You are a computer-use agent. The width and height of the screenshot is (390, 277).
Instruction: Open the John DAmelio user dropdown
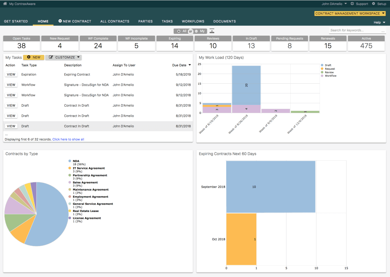(x=334, y=4)
